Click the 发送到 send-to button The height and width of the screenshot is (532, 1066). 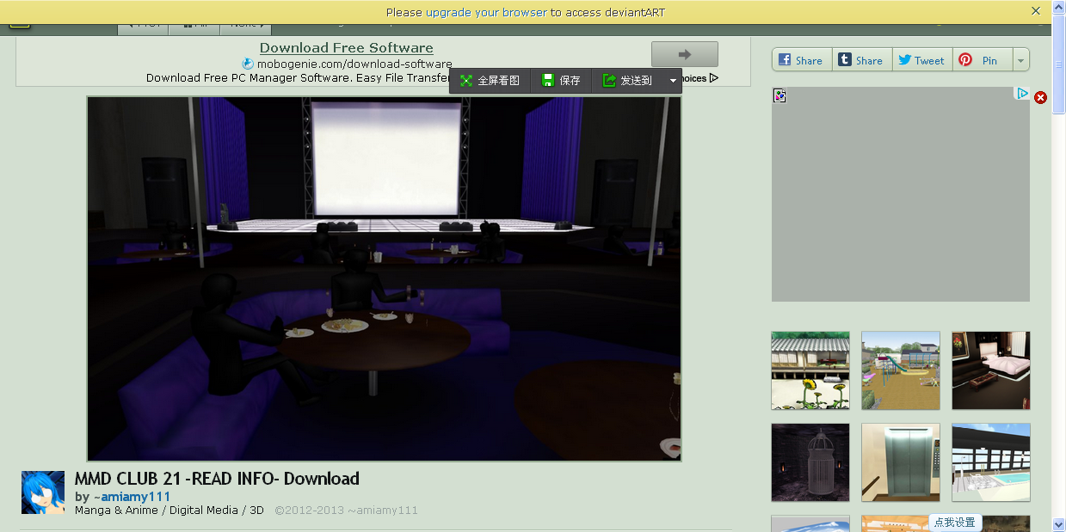[x=627, y=81]
